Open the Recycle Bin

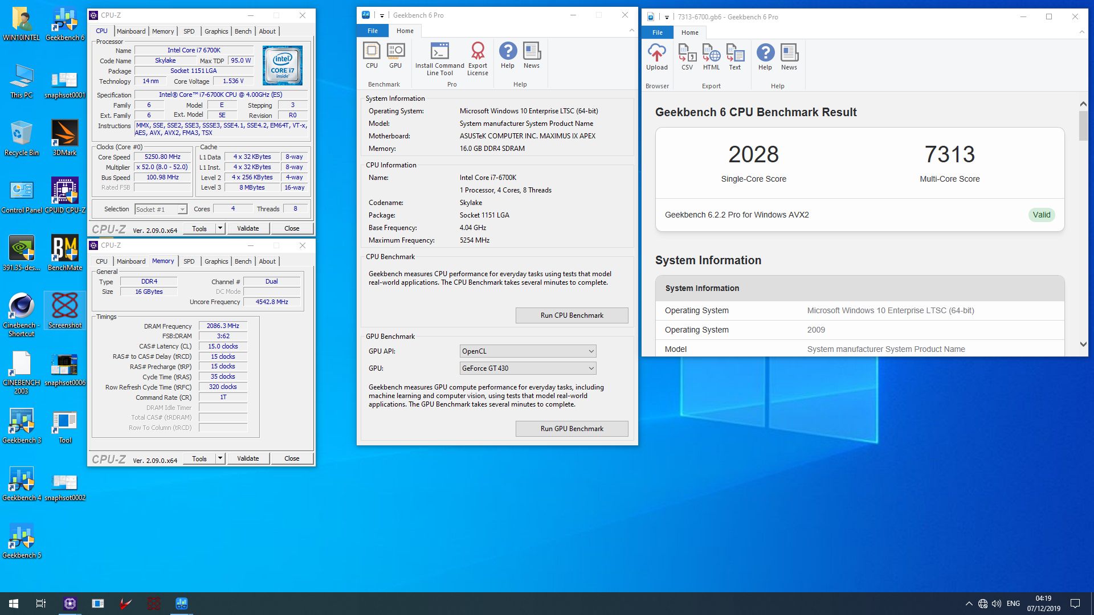[x=22, y=137]
